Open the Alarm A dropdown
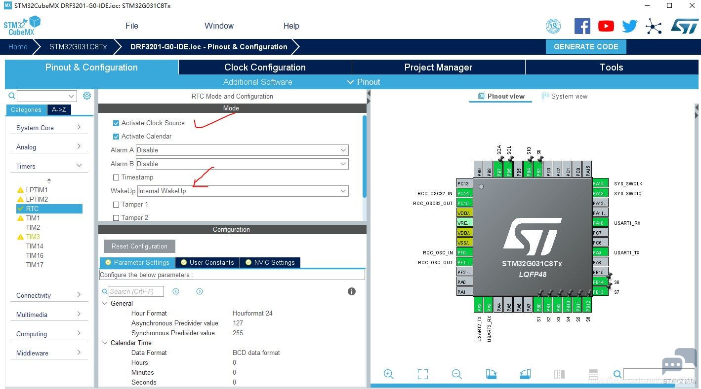Viewport: 701px width, 389px height. point(242,150)
